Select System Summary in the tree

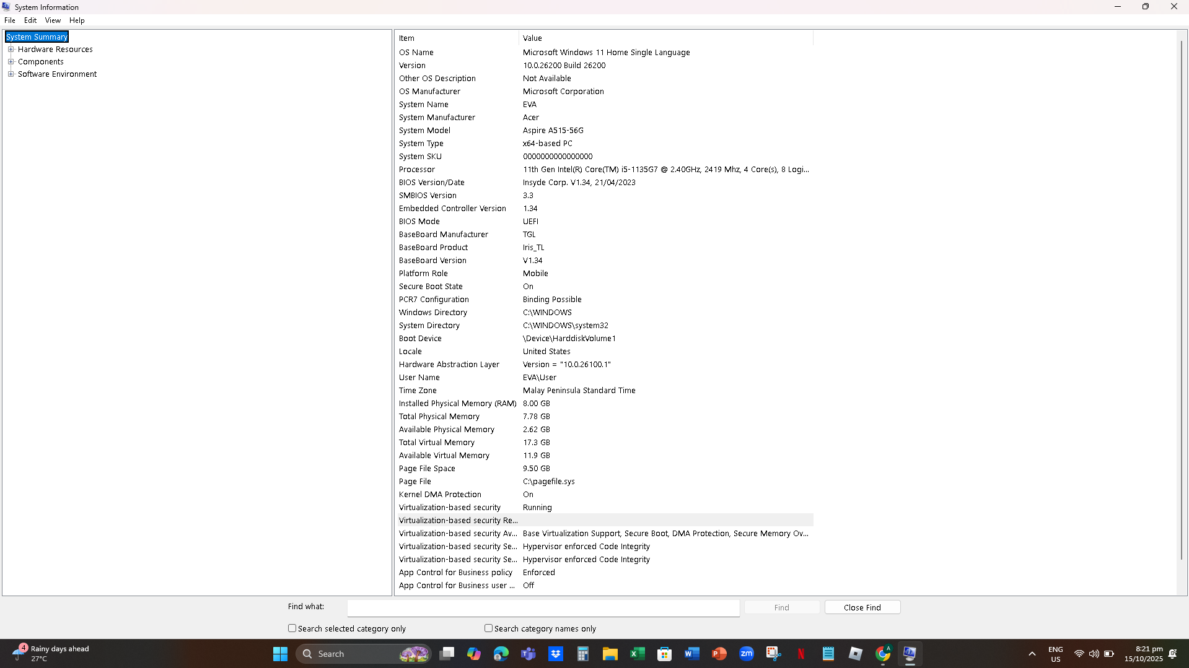click(37, 37)
